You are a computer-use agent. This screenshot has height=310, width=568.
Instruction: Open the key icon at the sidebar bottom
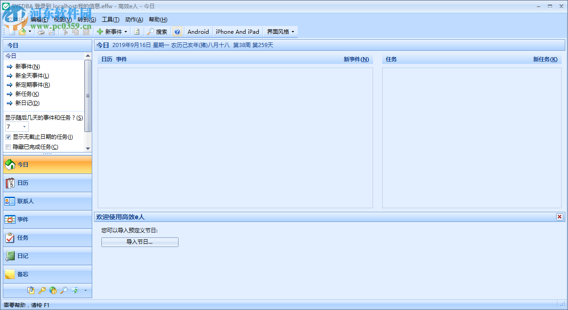click(42, 290)
